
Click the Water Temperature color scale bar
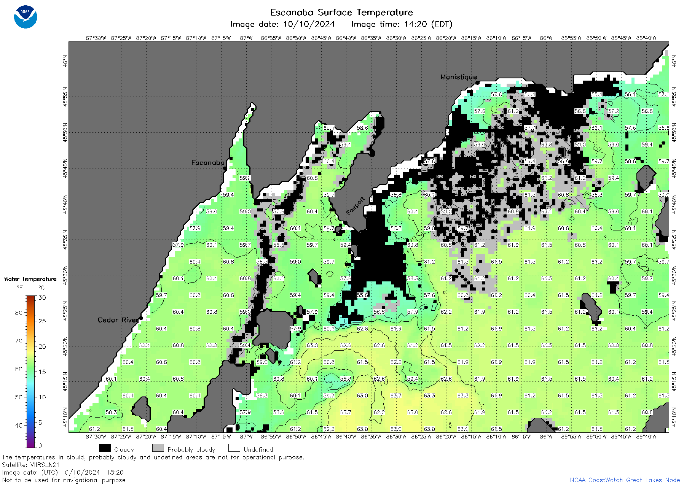pos(30,372)
